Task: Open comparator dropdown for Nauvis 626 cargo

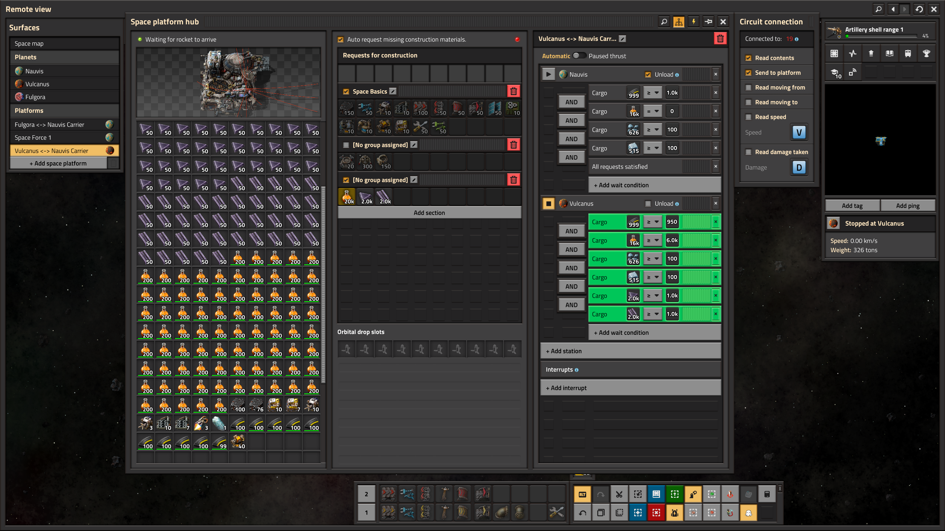Action: [653, 129]
